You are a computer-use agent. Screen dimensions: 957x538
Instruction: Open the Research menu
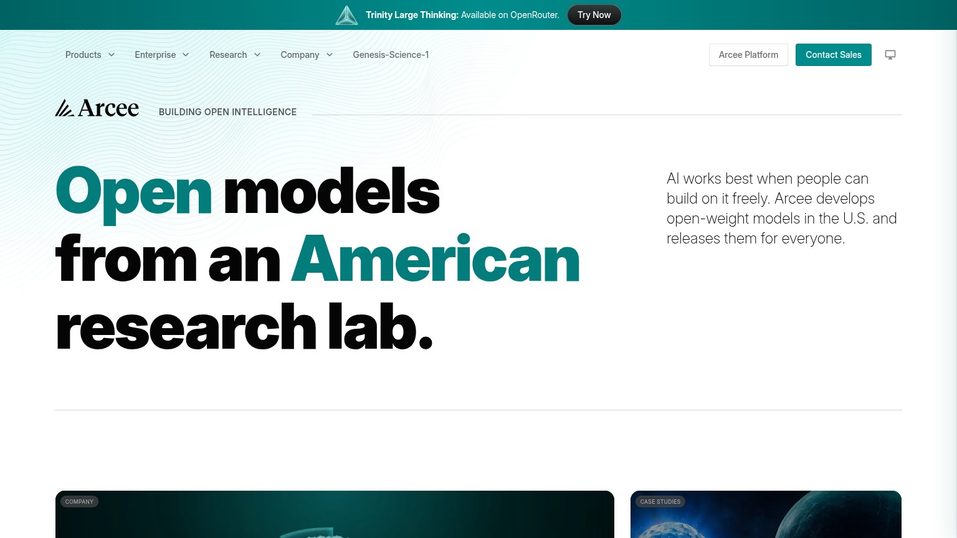(236, 55)
